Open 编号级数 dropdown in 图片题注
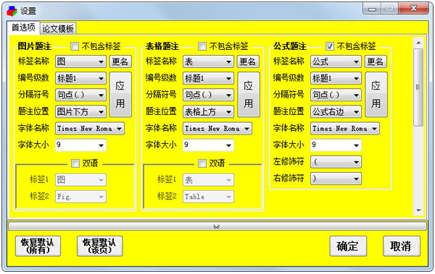Viewport: 435px width, 274px height. tap(80, 78)
